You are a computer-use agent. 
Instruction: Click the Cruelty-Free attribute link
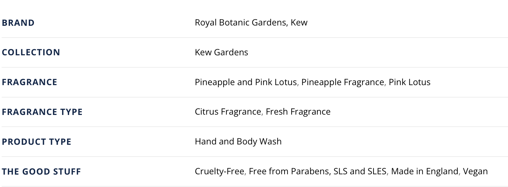coord(219,171)
